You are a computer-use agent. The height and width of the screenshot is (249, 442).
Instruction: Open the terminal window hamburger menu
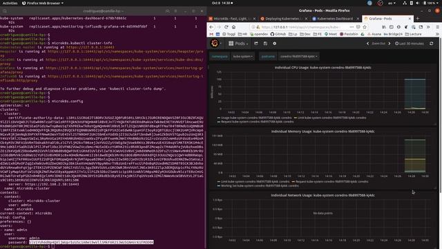(x=175, y=11)
